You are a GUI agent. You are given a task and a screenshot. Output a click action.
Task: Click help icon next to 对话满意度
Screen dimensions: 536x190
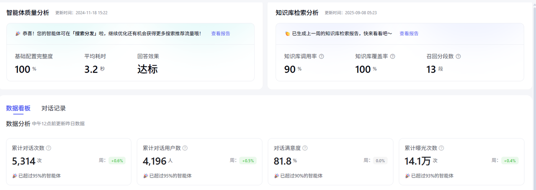pyautogui.click(x=305, y=148)
